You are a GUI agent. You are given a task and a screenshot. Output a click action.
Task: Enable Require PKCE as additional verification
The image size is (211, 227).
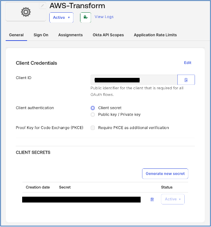(x=93, y=128)
